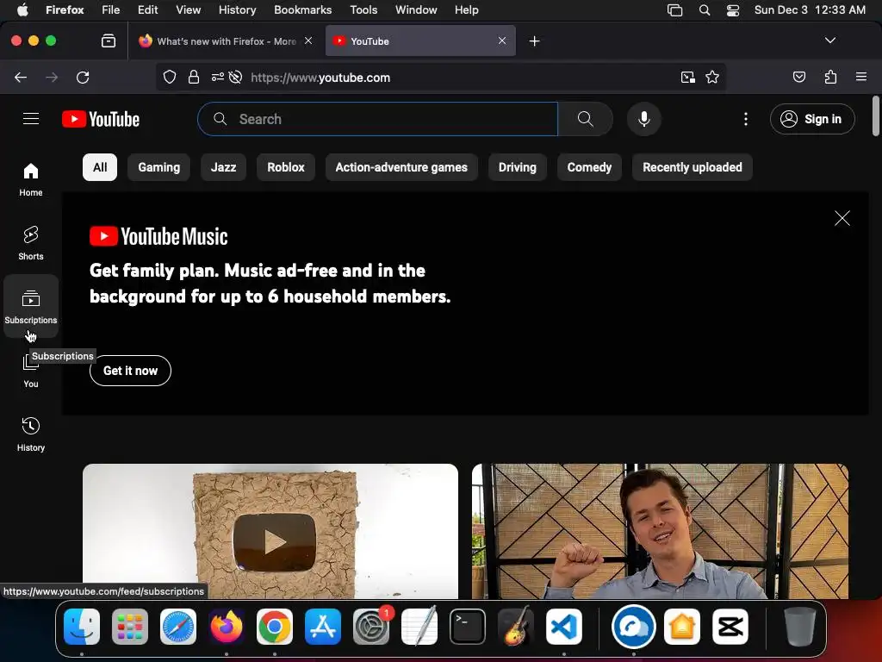
Task: Dismiss the YouTube Music banner
Action: tap(842, 218)
